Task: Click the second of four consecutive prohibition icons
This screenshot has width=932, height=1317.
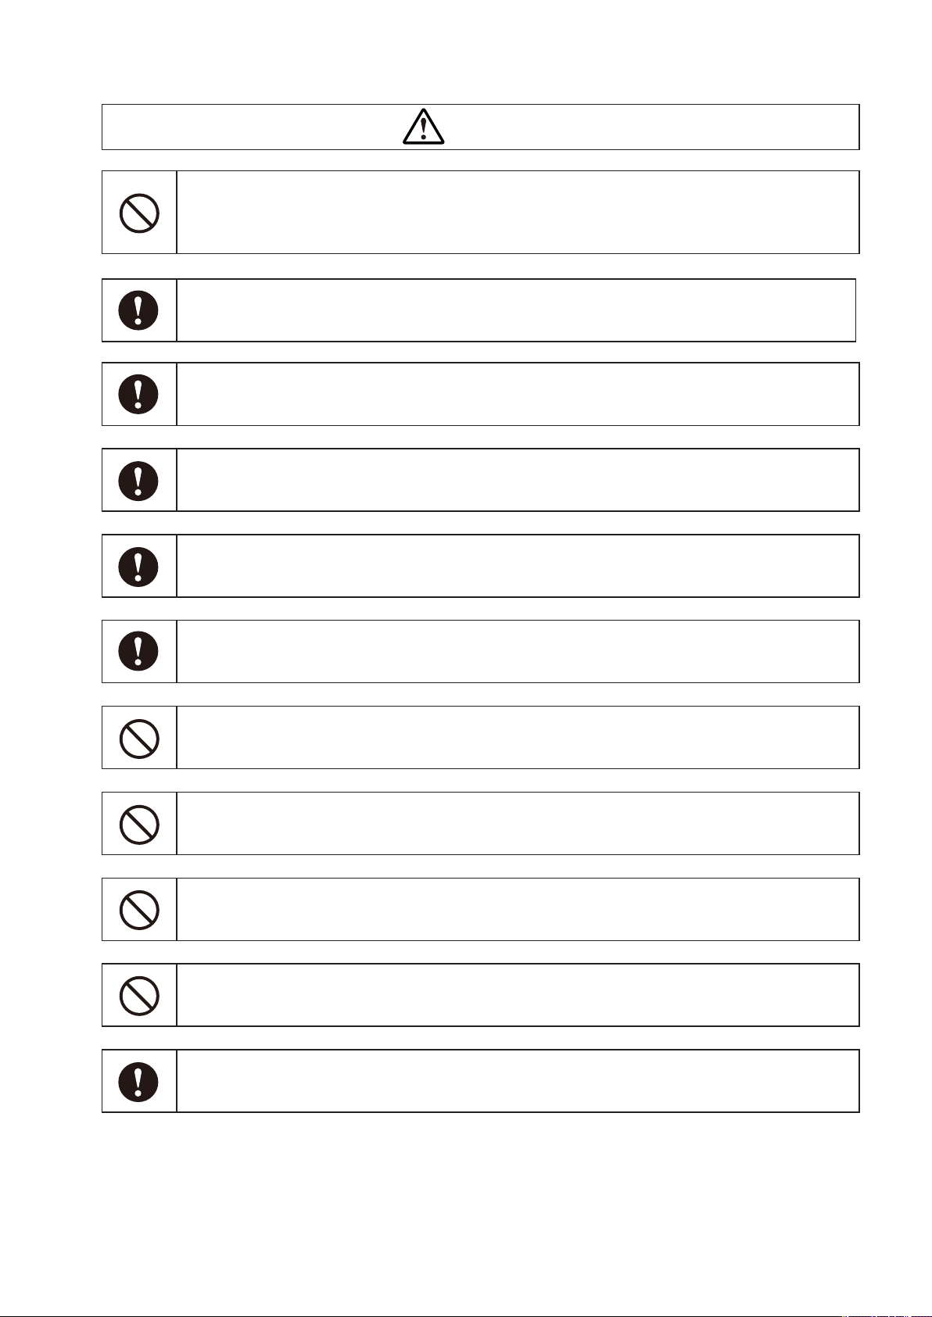Action: tap(139, 824)
